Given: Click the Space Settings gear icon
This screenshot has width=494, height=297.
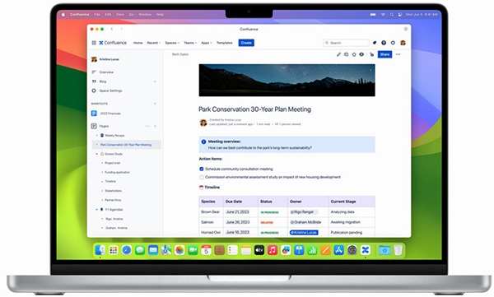Looking at the screenshot, I should [94, 90].
